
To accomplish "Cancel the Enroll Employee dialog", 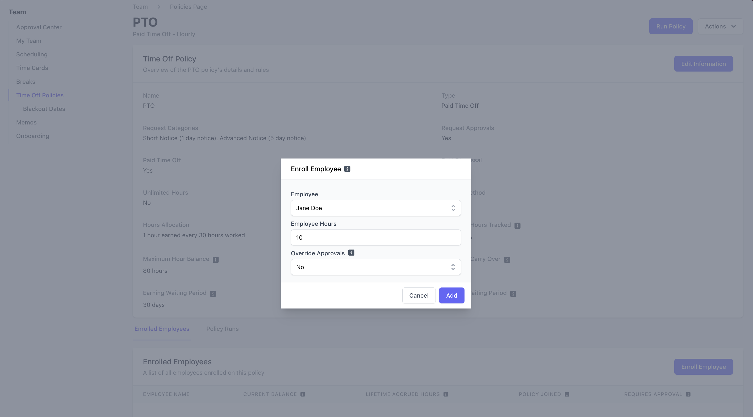I will click(x=419, y=295).
